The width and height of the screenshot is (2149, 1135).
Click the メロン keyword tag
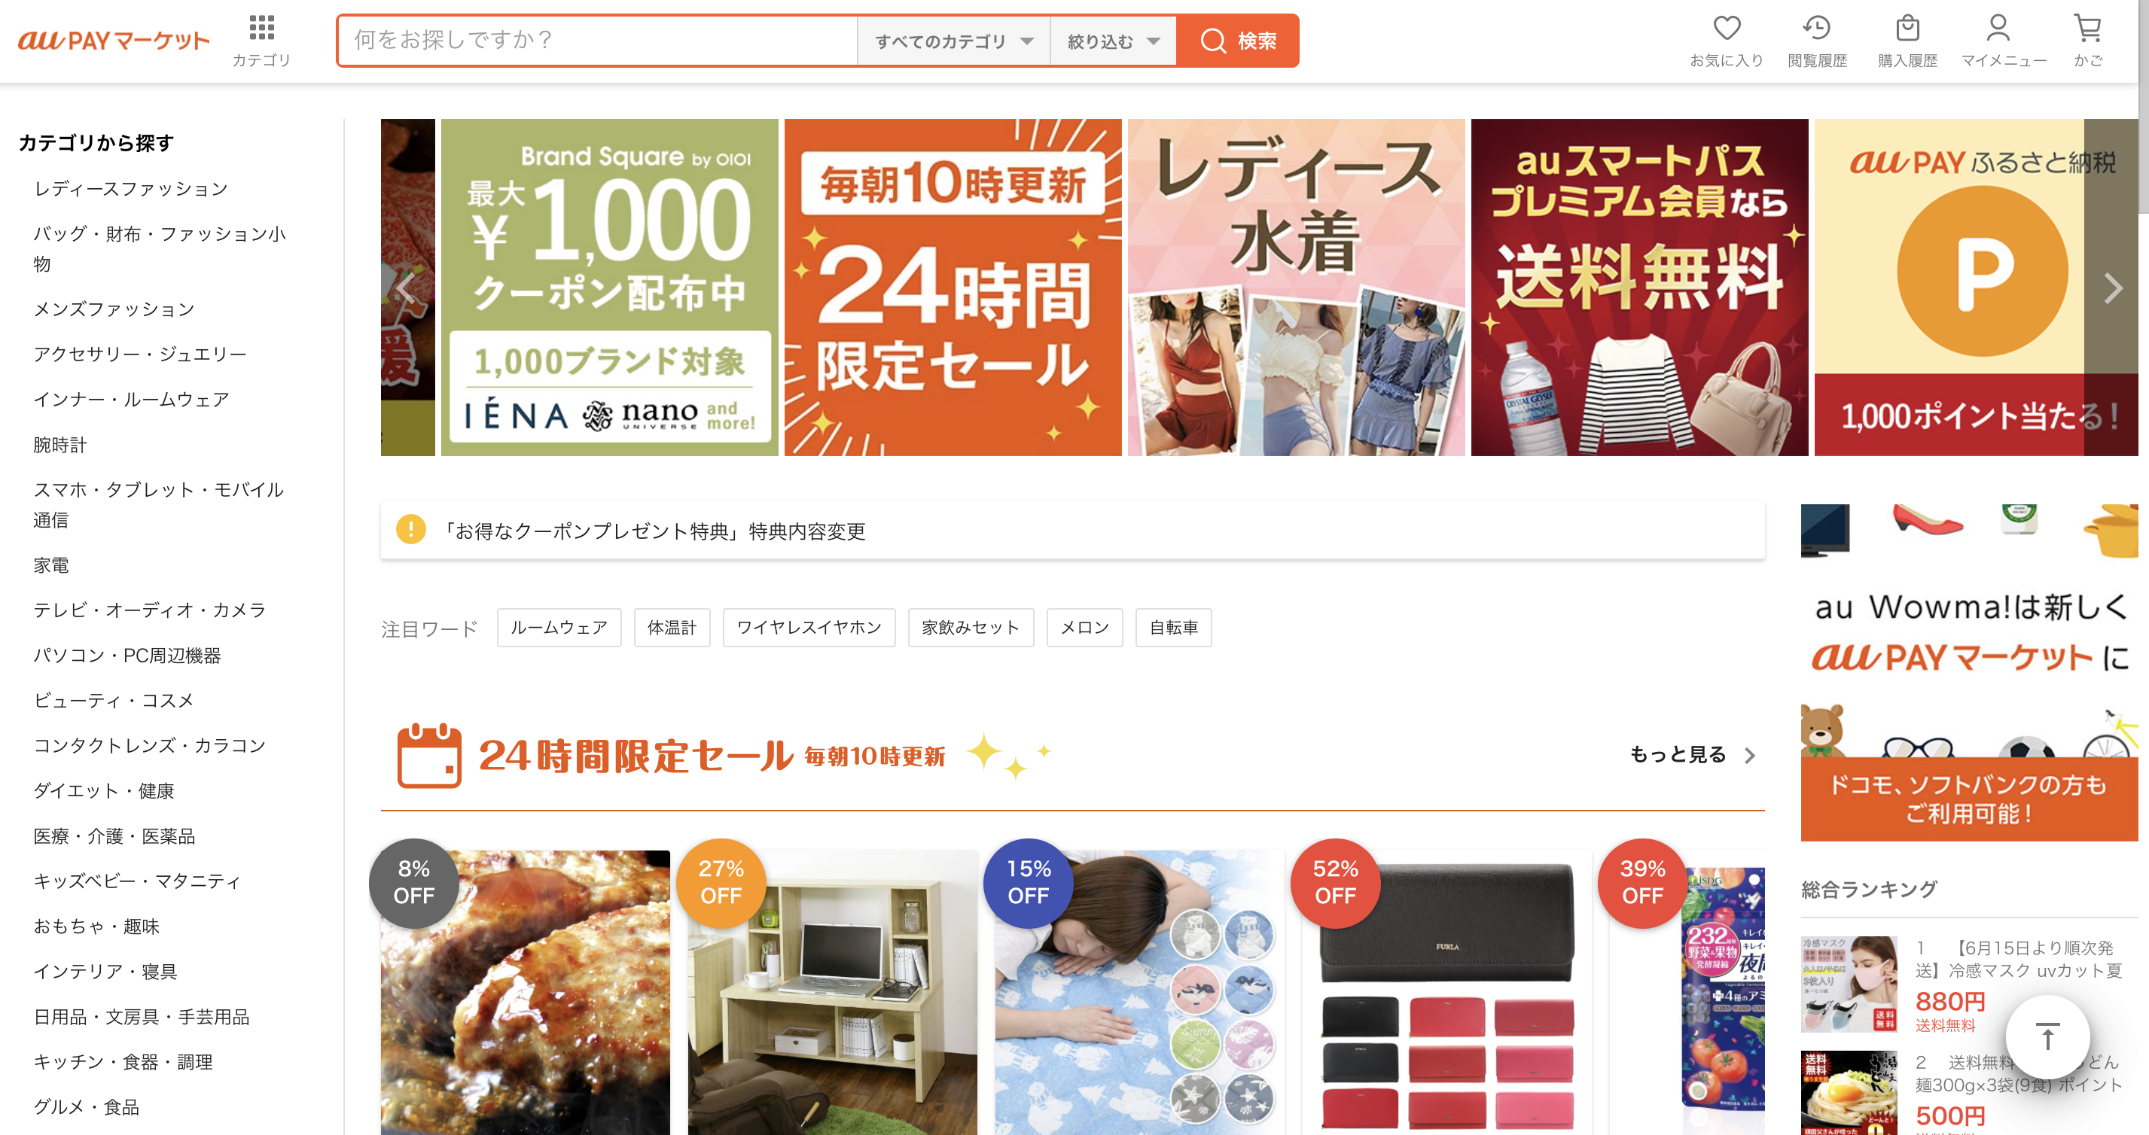coord(1084,627)
